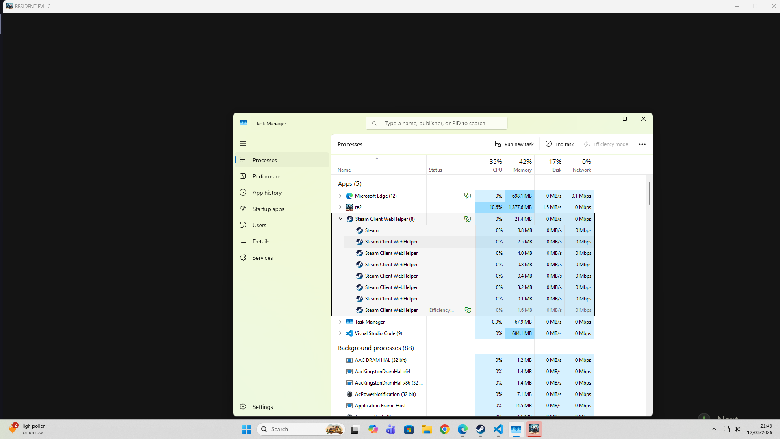Open Task Manager Settings
Screen dimensions: 780x439
[x=262, y=407]
